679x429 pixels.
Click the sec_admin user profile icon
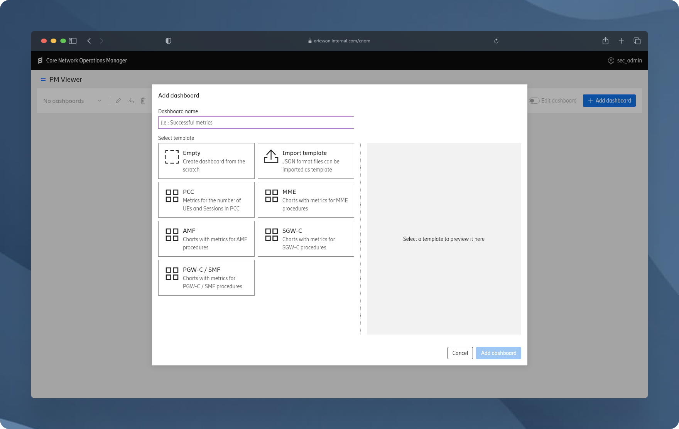pyautogui.click(x=611, y=61)
